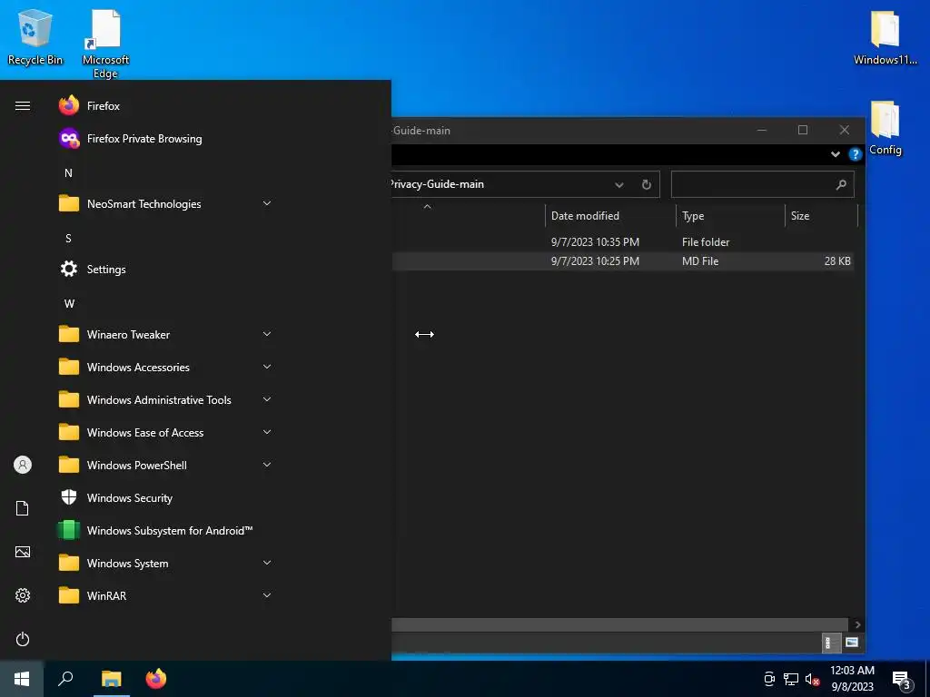Sort files by Size column

coord(821,216)
